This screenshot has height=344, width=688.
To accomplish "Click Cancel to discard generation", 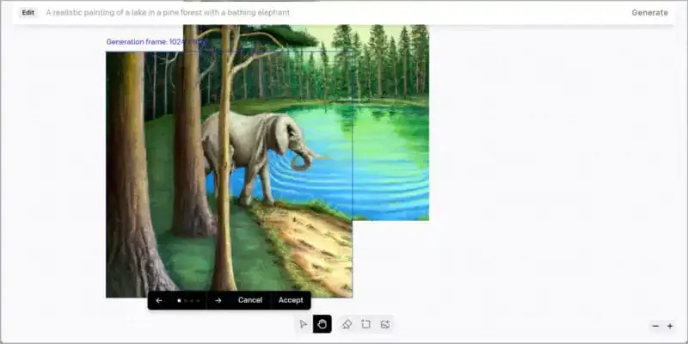I will 250,300.
